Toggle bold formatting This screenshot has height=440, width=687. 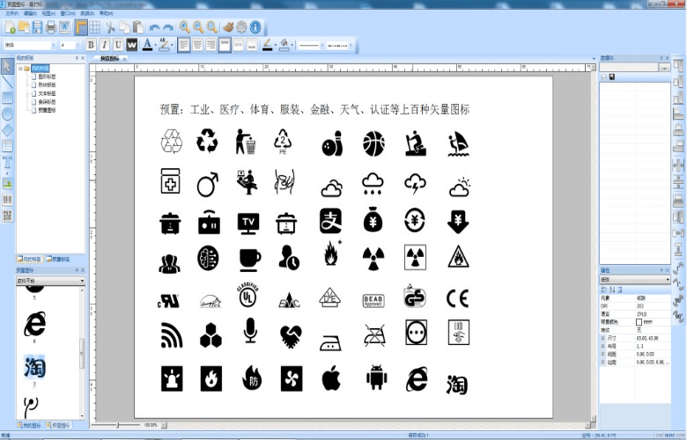click(91, 45)
